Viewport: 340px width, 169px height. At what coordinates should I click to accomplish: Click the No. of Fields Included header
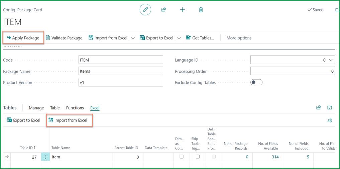299,146
